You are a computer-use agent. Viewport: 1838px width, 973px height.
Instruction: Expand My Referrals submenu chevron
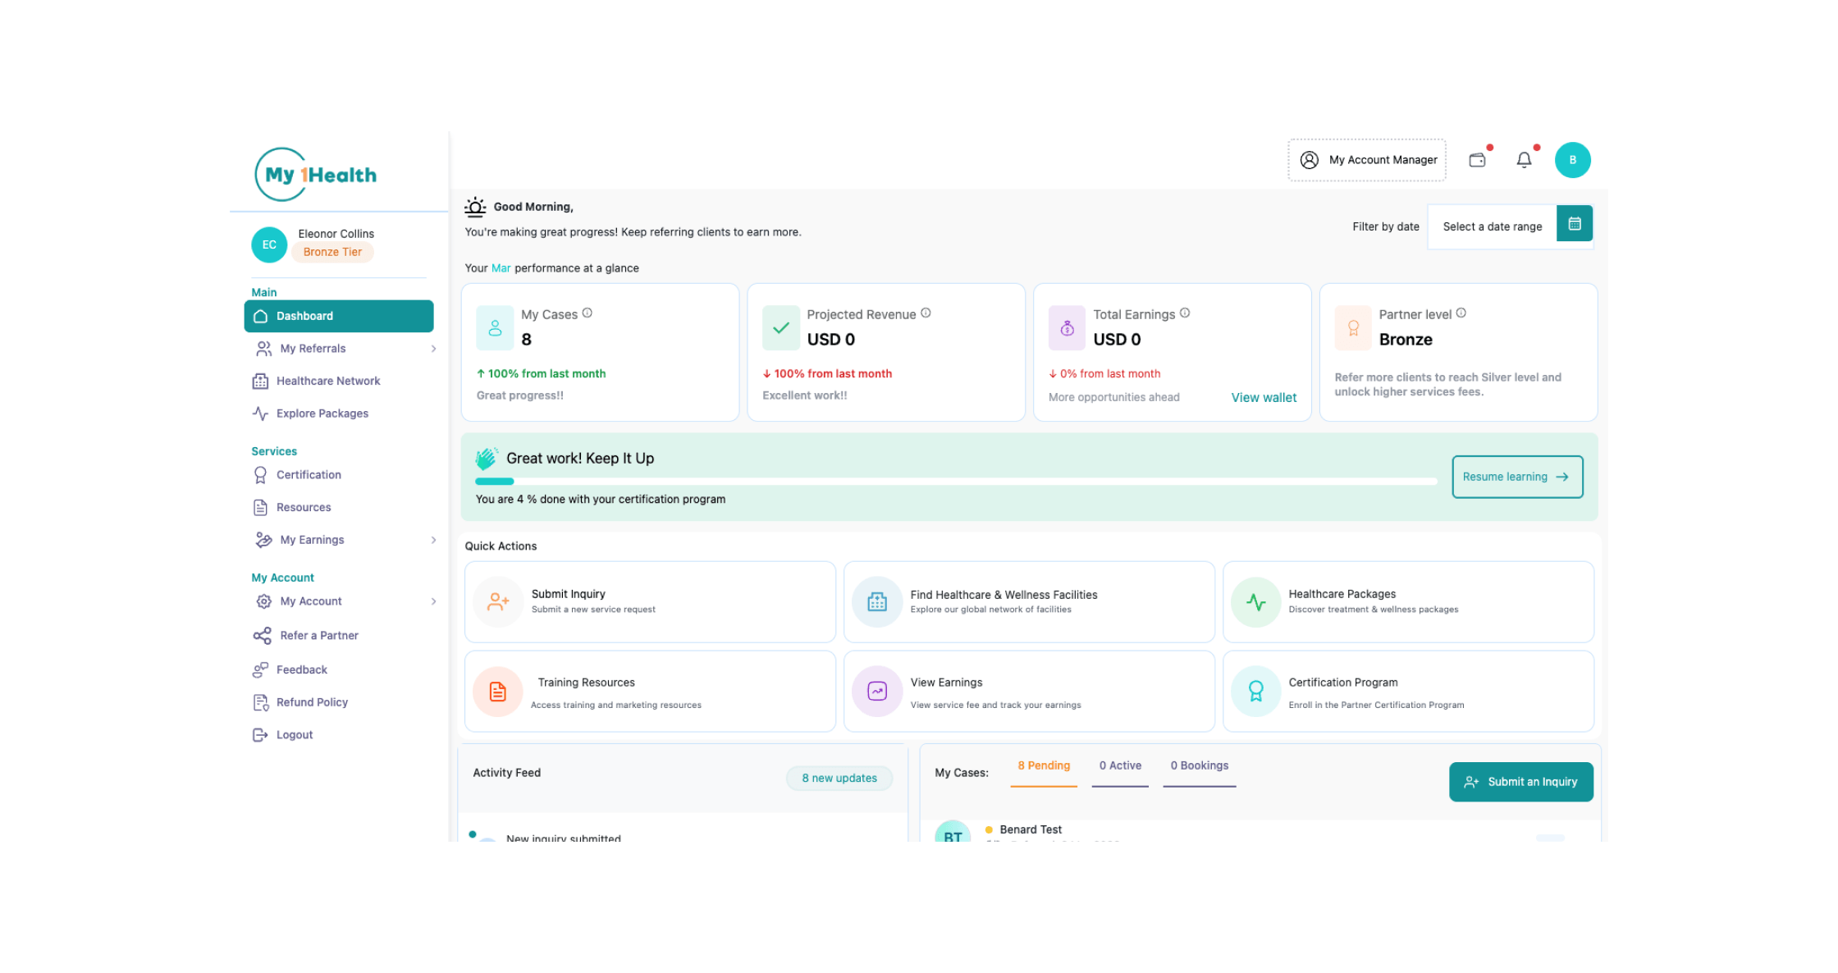coord(433,349)
